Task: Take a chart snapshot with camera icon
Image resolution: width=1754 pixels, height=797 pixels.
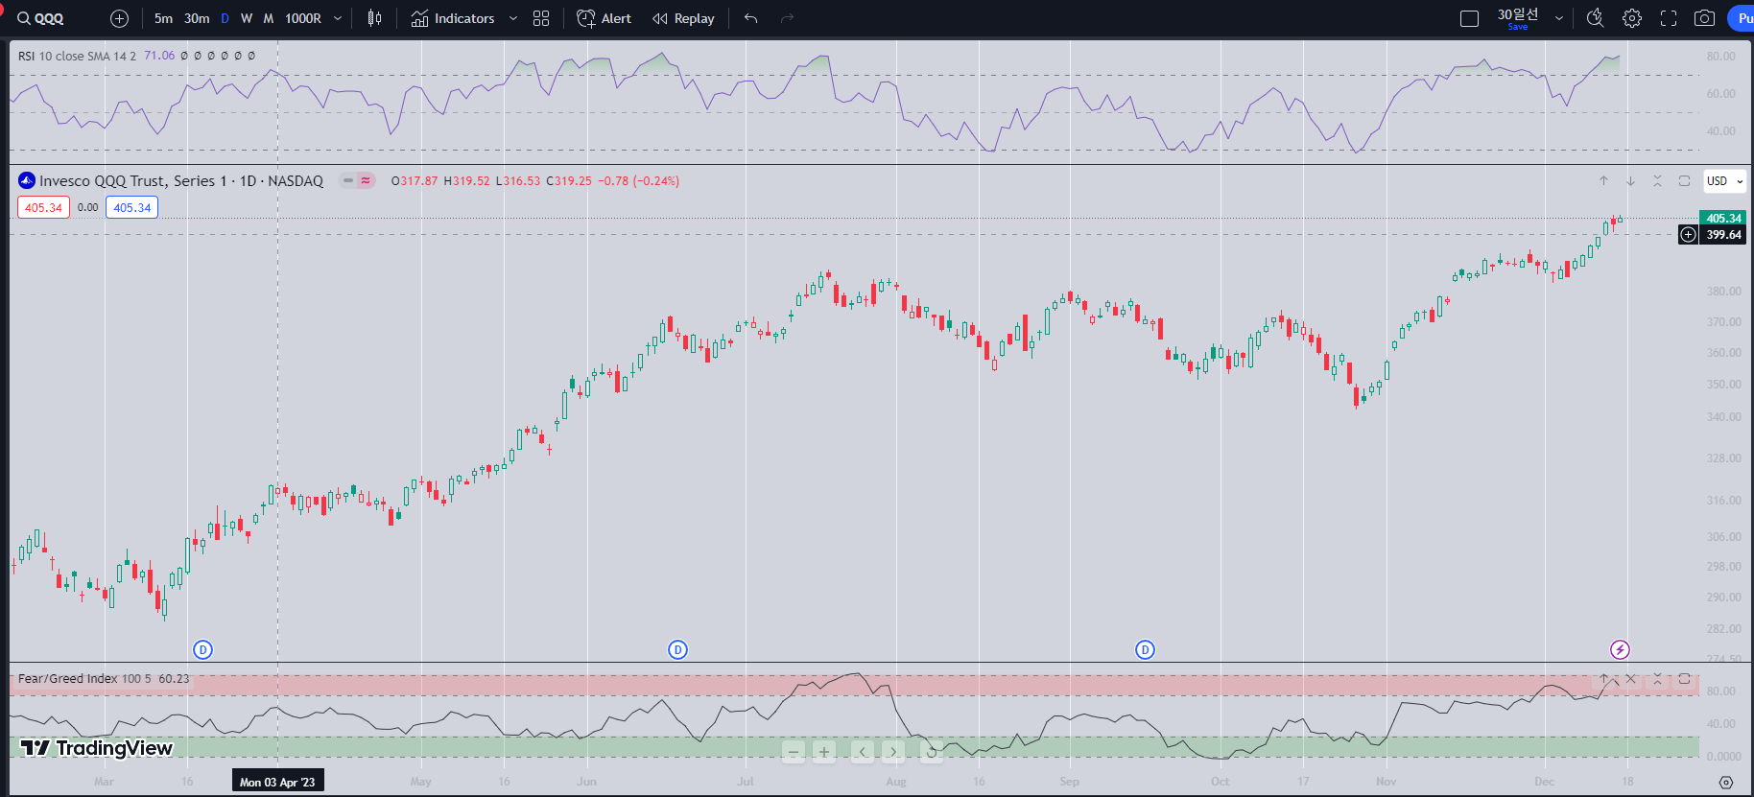Action: point(1705,18)
